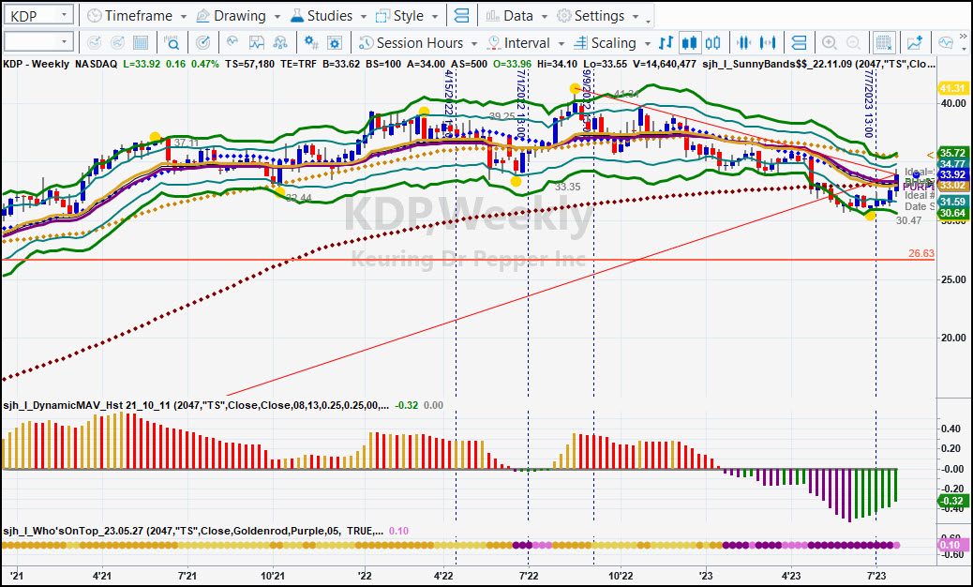Click the bar chart magnifier search icon
This screenshot has width=973, height=587.
click(x=172, y=43)
